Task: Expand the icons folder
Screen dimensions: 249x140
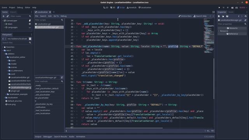Action: click(8, 61)
